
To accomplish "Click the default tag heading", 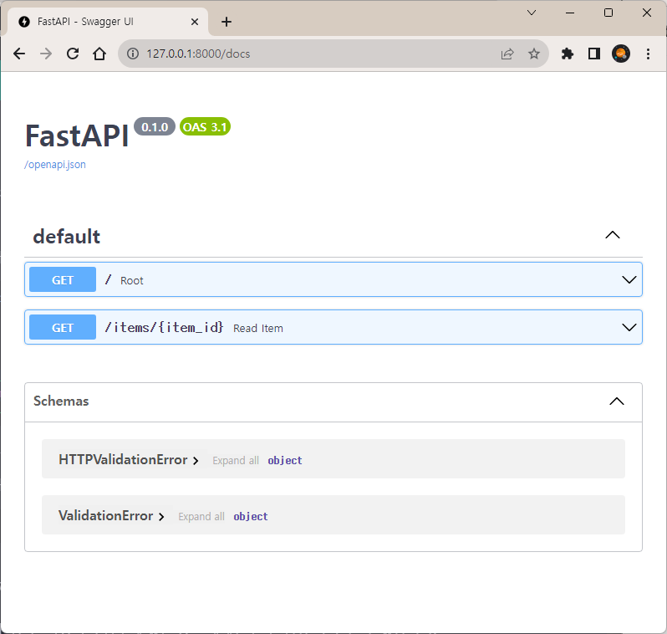I will 67,237.
